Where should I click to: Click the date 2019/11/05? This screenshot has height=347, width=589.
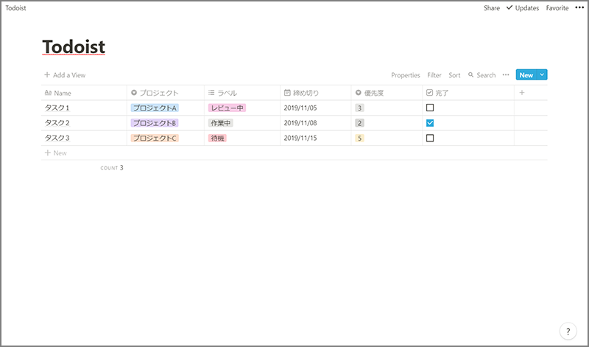point(300,108)
